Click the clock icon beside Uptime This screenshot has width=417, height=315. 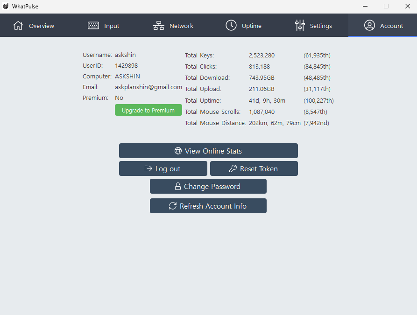click(231, 25)
